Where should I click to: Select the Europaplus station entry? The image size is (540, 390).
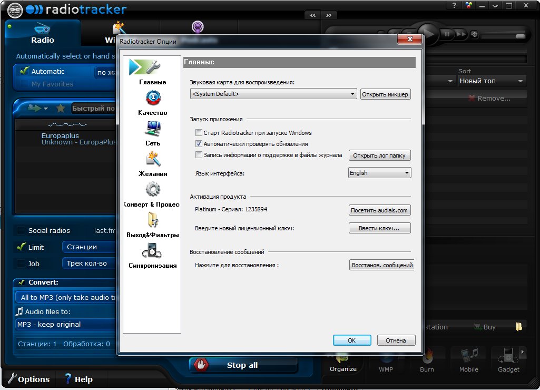65,139
